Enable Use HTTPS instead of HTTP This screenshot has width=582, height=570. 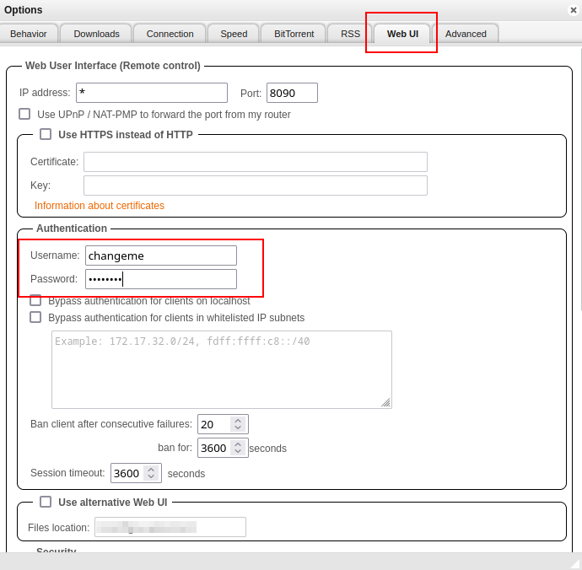(x=46, y=134)
